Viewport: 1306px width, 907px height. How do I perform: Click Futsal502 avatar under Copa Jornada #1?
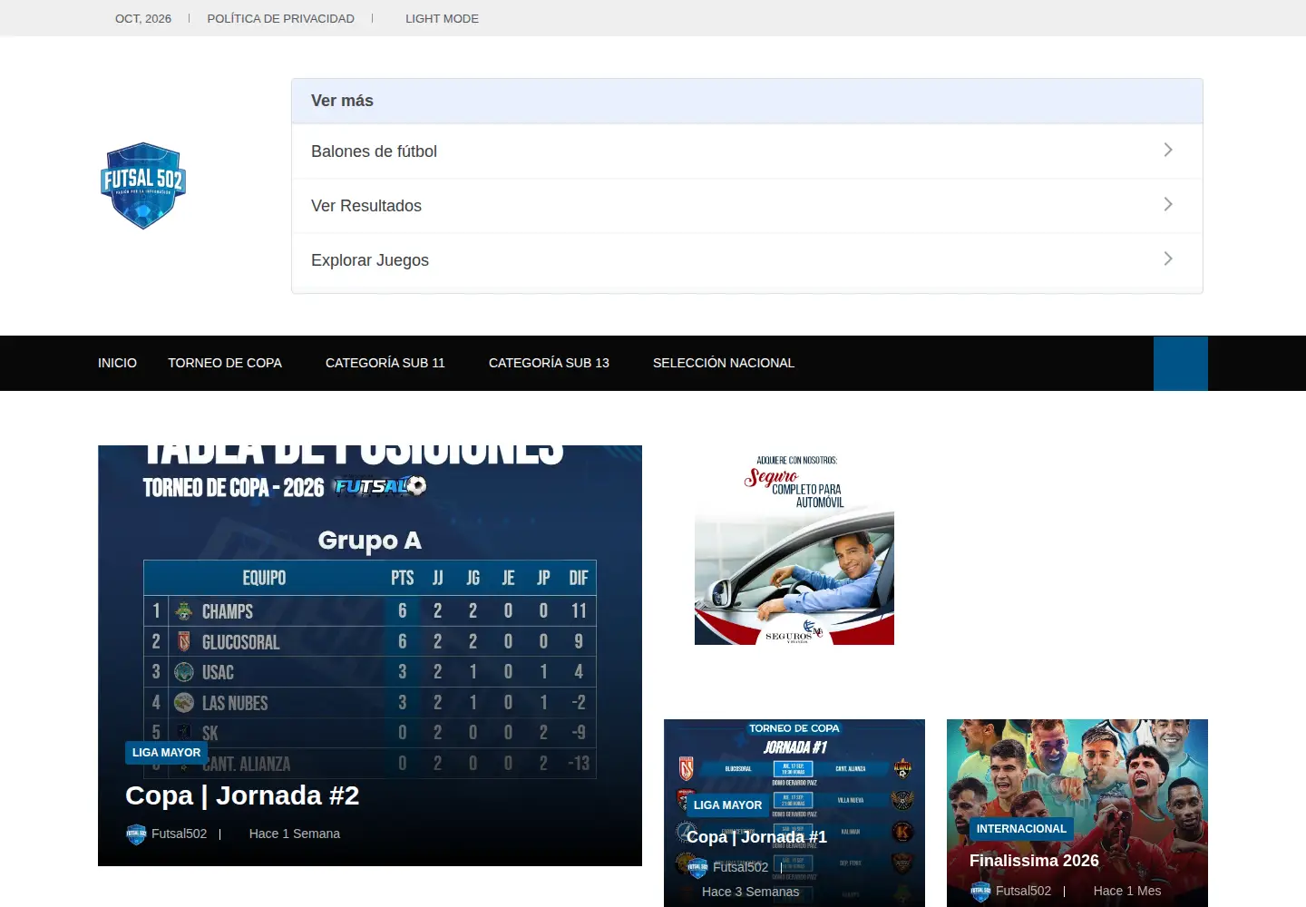click(697, 867)
